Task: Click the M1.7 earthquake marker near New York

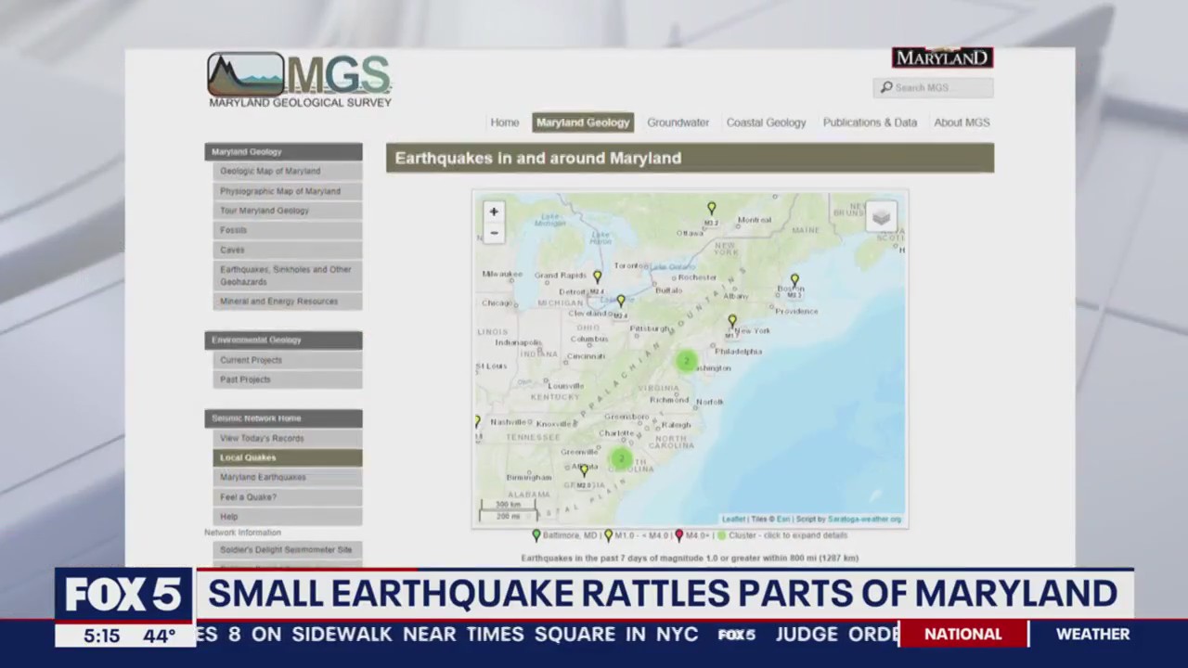Action: click(732, 321)
